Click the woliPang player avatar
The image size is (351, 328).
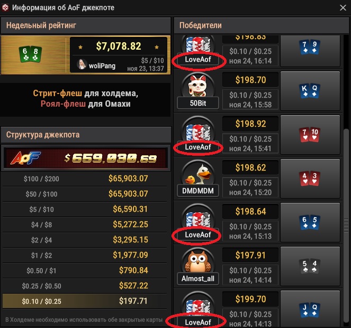[82, 64]
